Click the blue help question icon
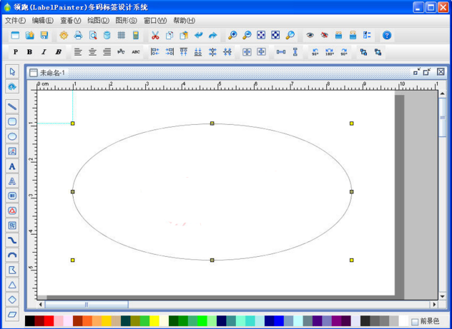Image resolution: width=452 pixels, height=329 pixels. coord(387,36)
